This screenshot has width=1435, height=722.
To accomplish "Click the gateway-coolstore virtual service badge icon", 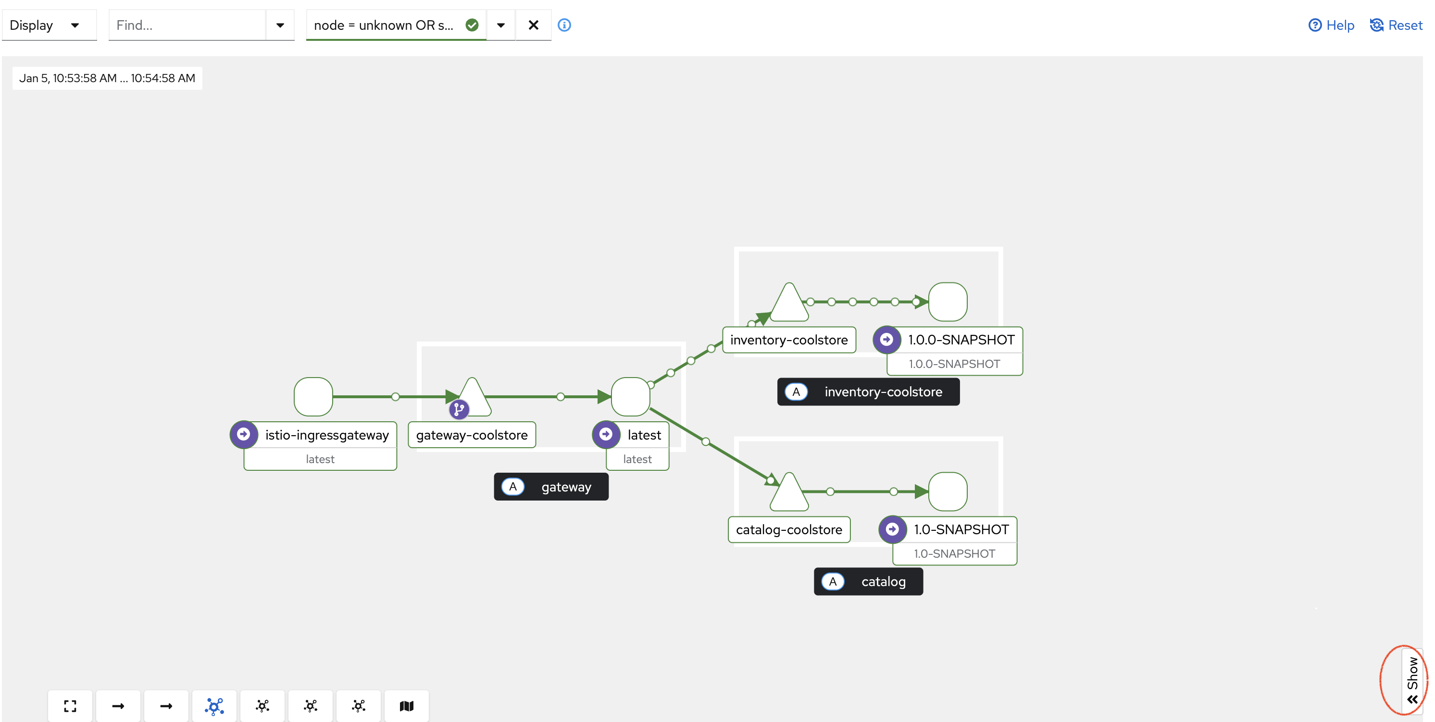I will pos(459,409).
